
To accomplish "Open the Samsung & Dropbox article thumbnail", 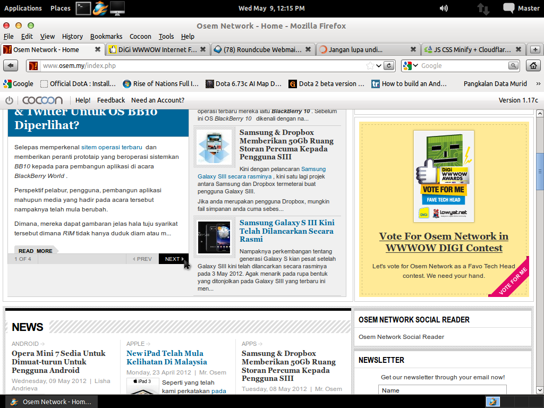I will pos(214,148).
